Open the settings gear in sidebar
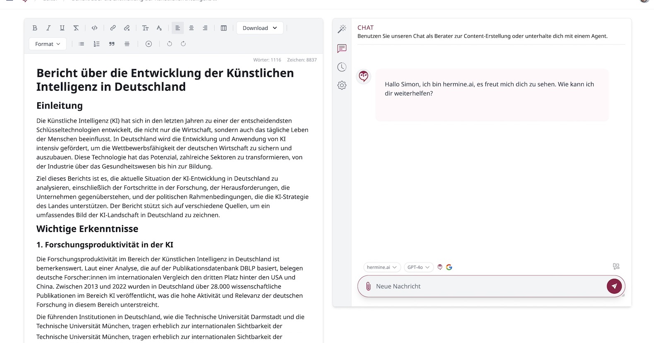Screen dimensions: 654x343 pyautogui.click(x=342, y=85)
